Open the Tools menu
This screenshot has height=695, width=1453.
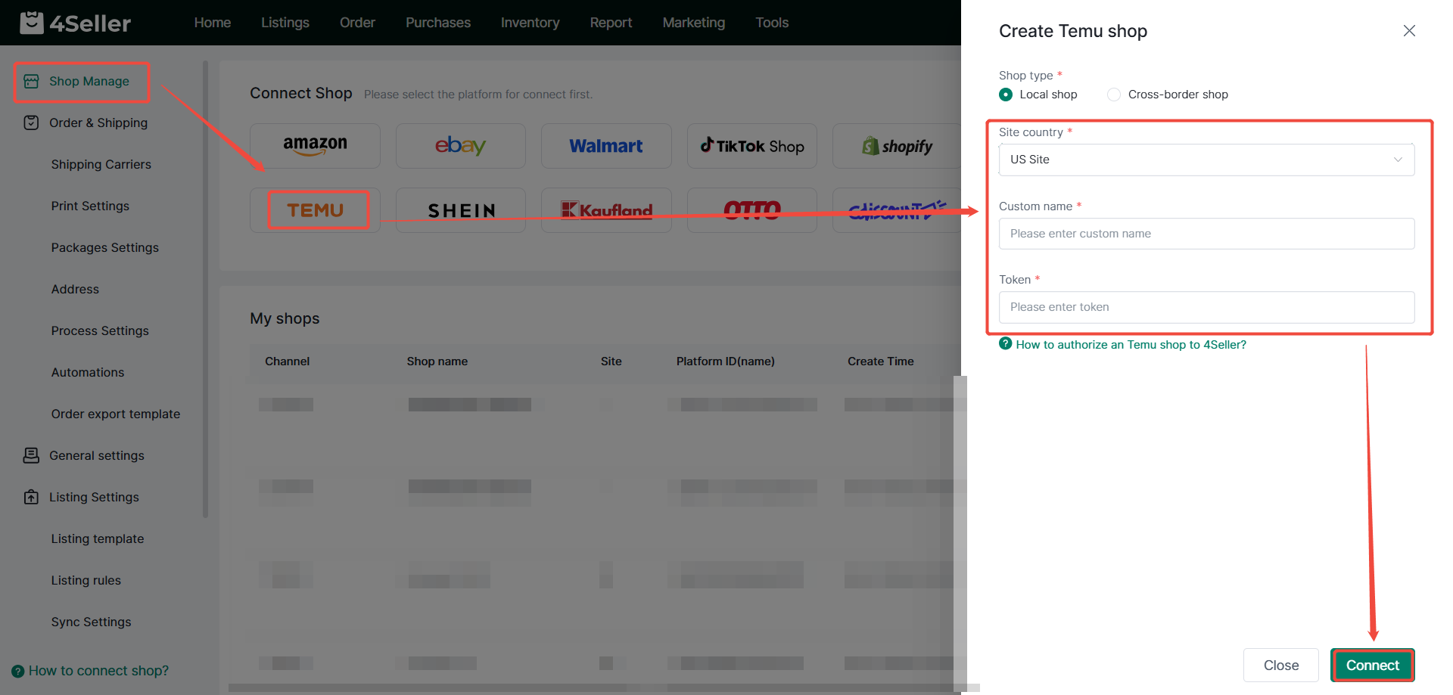[x=772, y=23]
